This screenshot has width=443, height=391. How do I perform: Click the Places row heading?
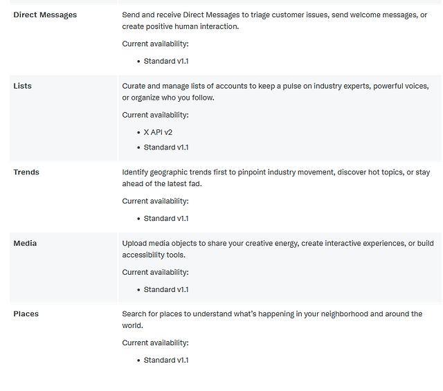pyautogui.click(x=26, y=314)
